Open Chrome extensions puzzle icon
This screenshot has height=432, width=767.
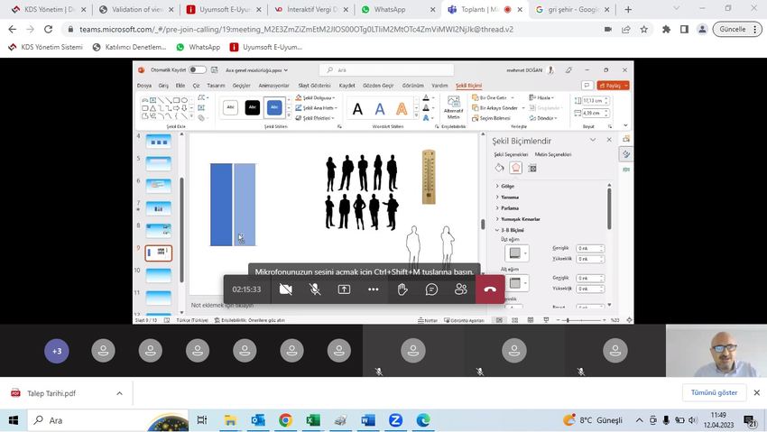(666, 30)
